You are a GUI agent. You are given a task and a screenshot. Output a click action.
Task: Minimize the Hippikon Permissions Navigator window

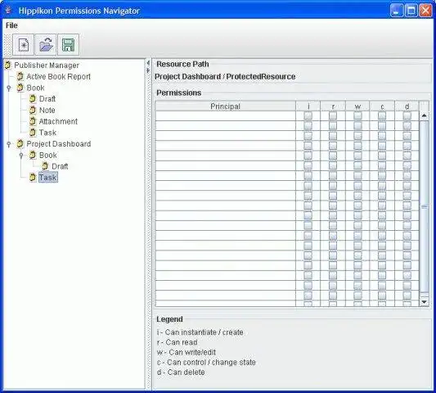[x=397, y=11]
